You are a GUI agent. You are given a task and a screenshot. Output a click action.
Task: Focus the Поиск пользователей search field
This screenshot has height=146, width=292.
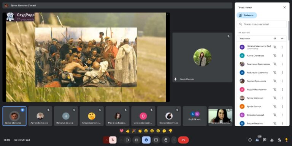pyautogui.click(x=262, y=24)
